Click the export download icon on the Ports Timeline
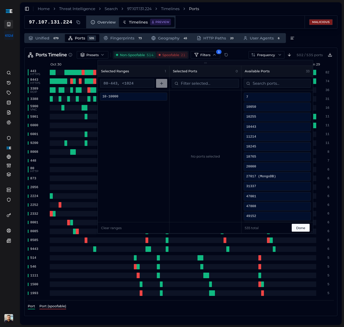This screenshot has width=344, height=327. click(330, 55)
